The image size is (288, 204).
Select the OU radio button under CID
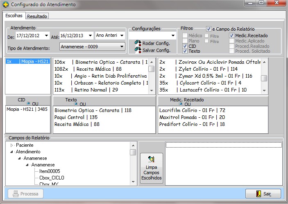[x=29, y=104]
